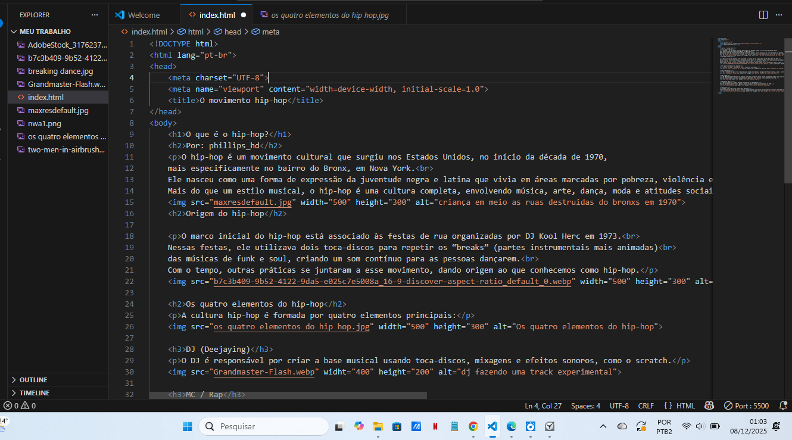Open Netflix from the taskbar
This screenshot has width=792, height=440.
(x=435, y=426)
